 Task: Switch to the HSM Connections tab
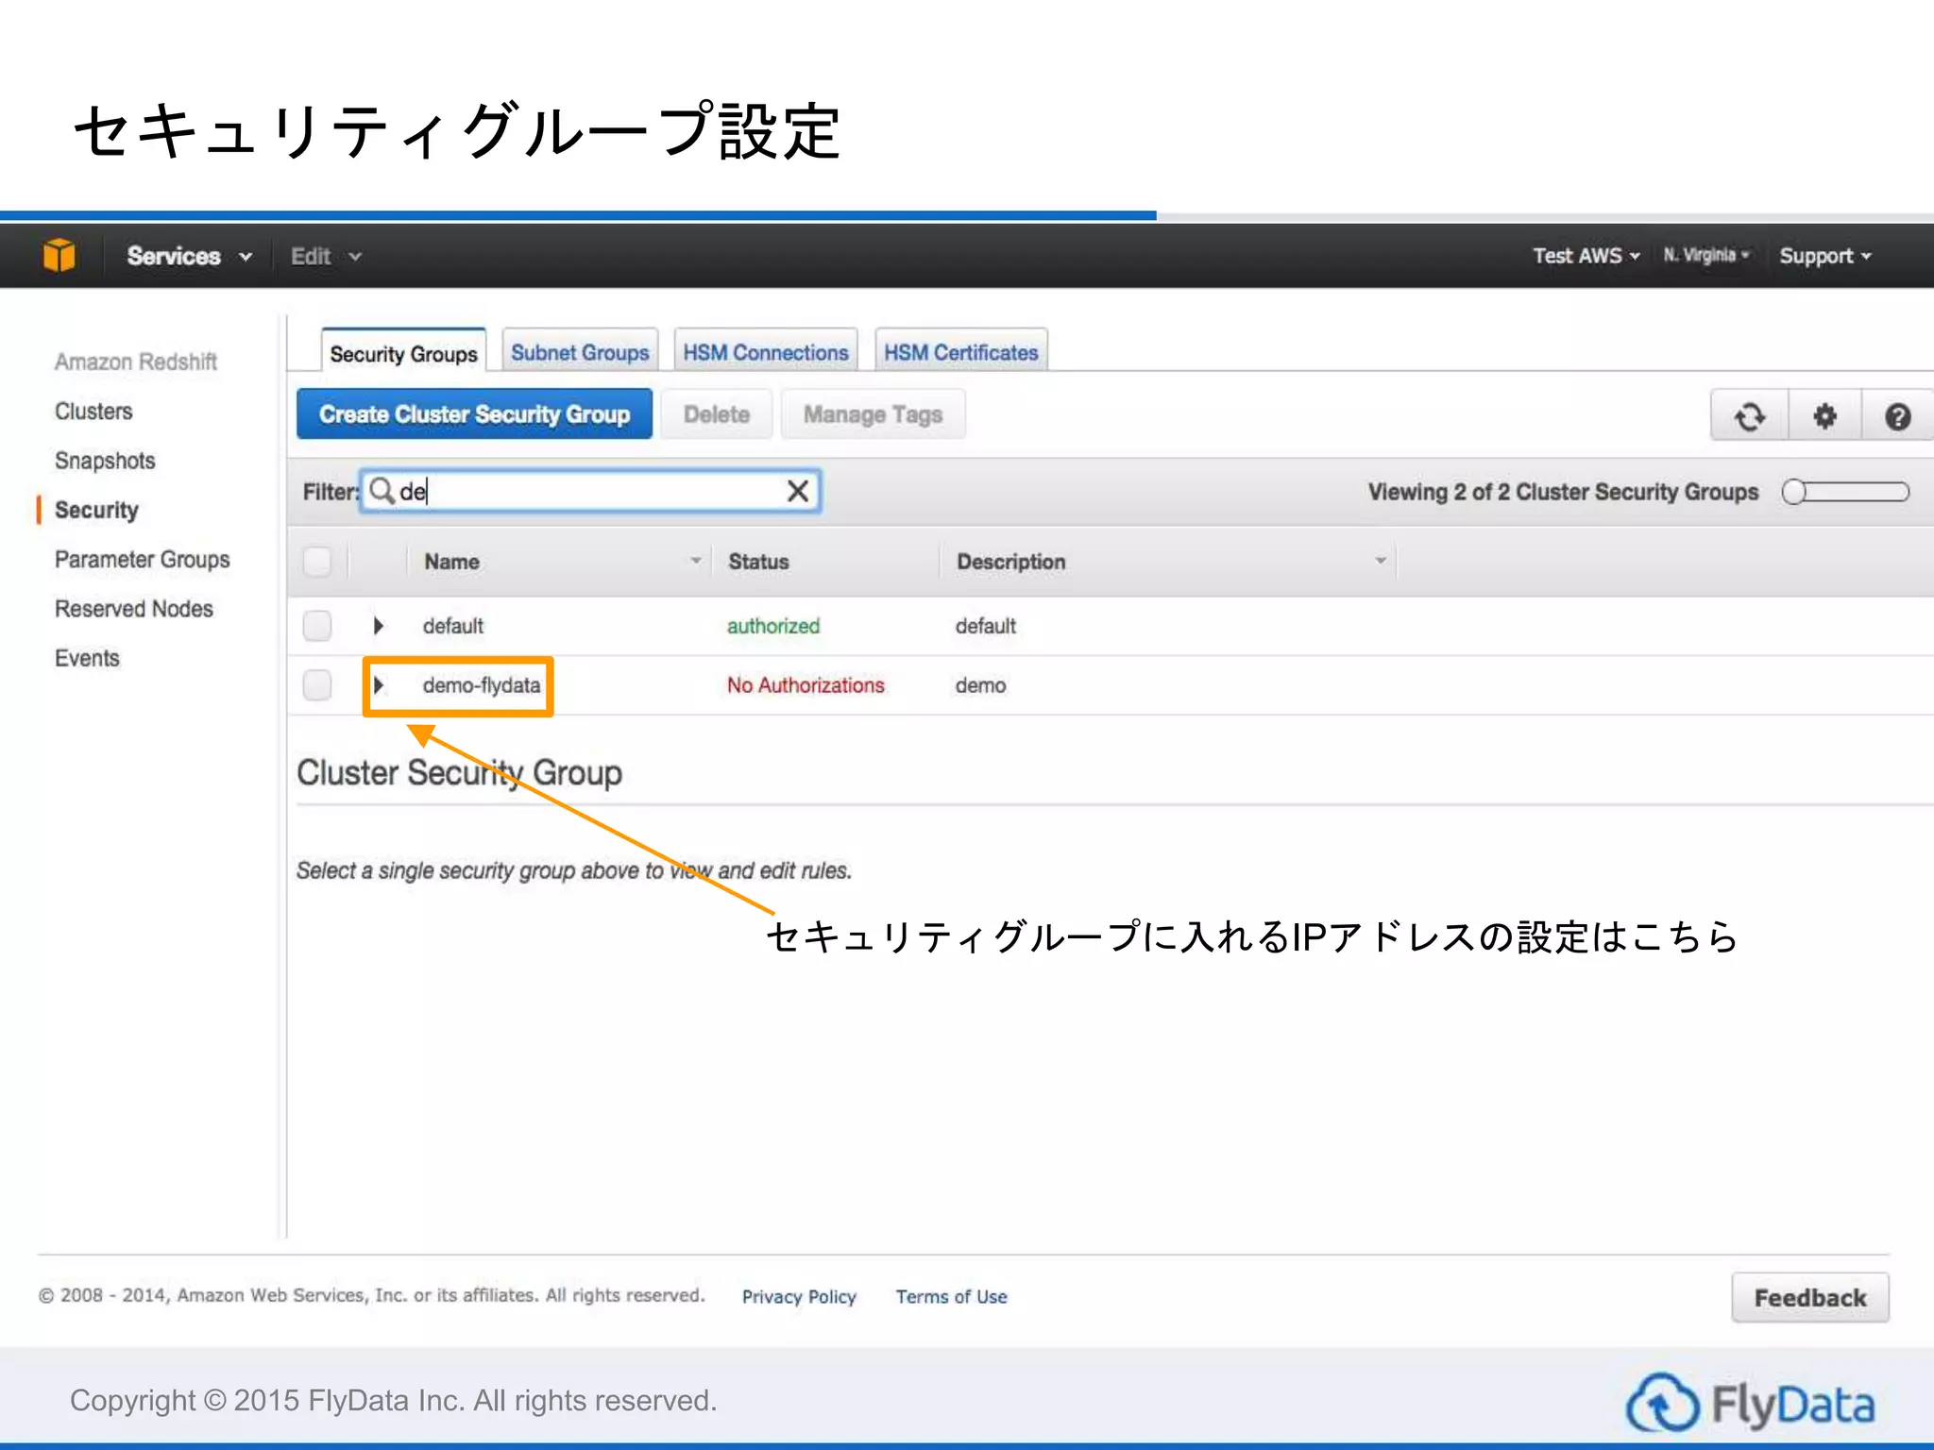point(765,352)
